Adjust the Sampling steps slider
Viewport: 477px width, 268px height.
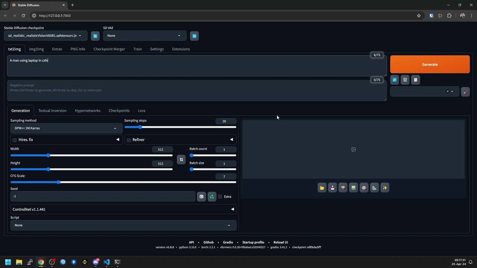pos(180,127)
